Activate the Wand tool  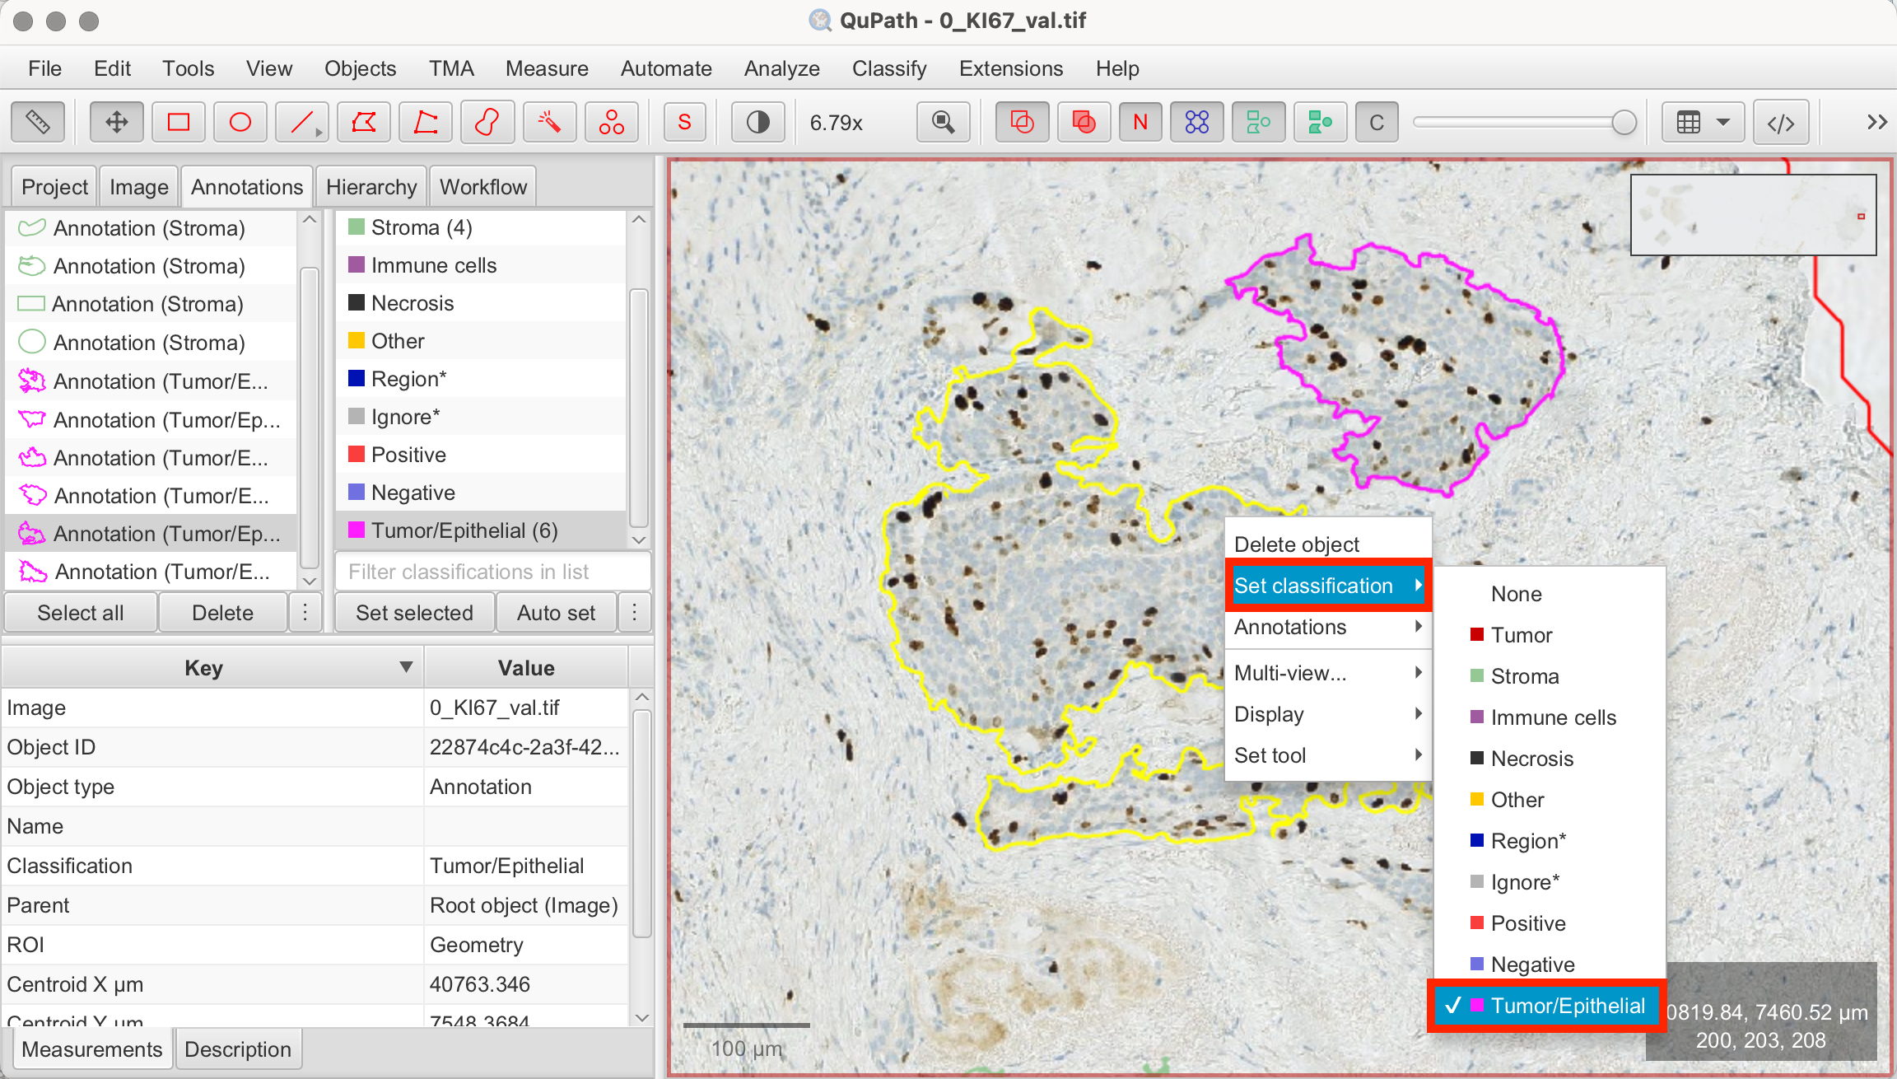coord(549,121)
